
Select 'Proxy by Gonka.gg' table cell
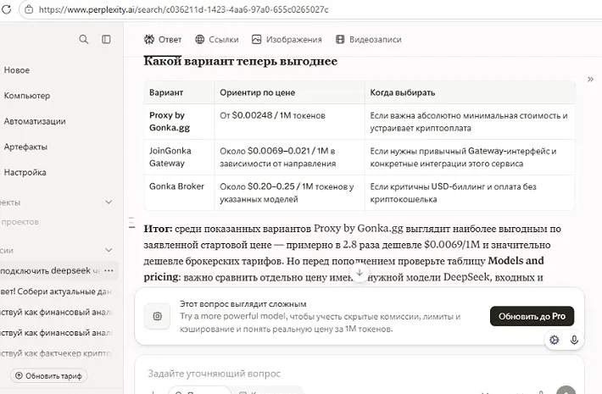pyautogui.click(x=179, y=122)
